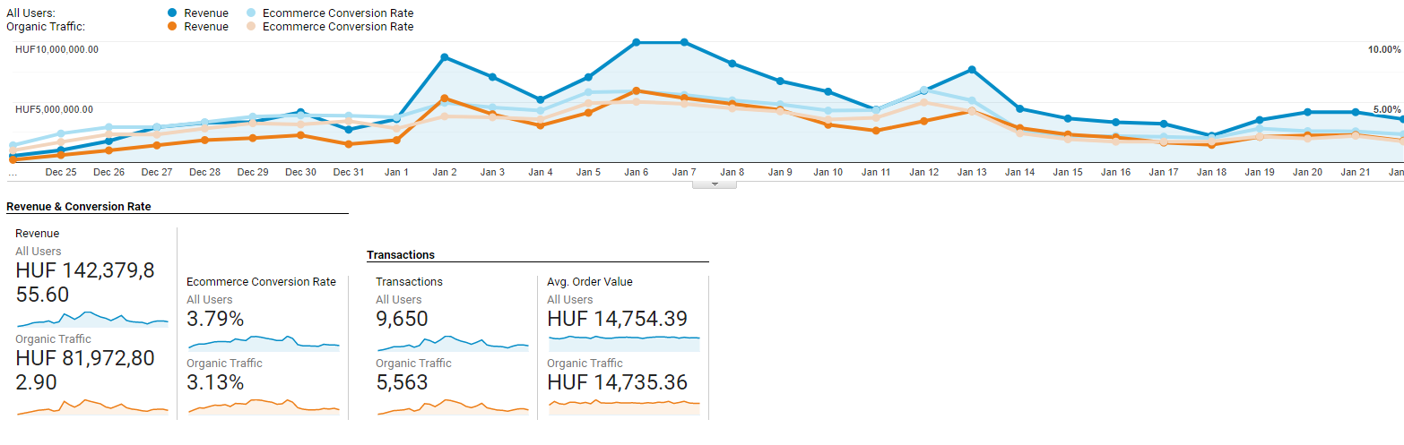Expand the chart using the arrow handle below it
1404x445 pixels.
coord(715,184)
